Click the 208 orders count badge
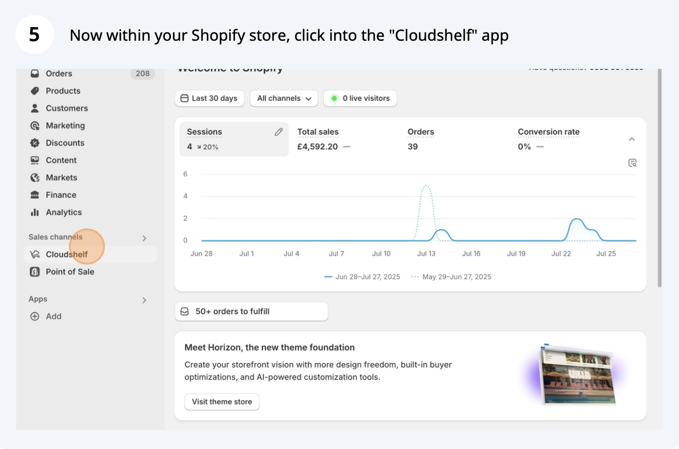 point(143,74)
